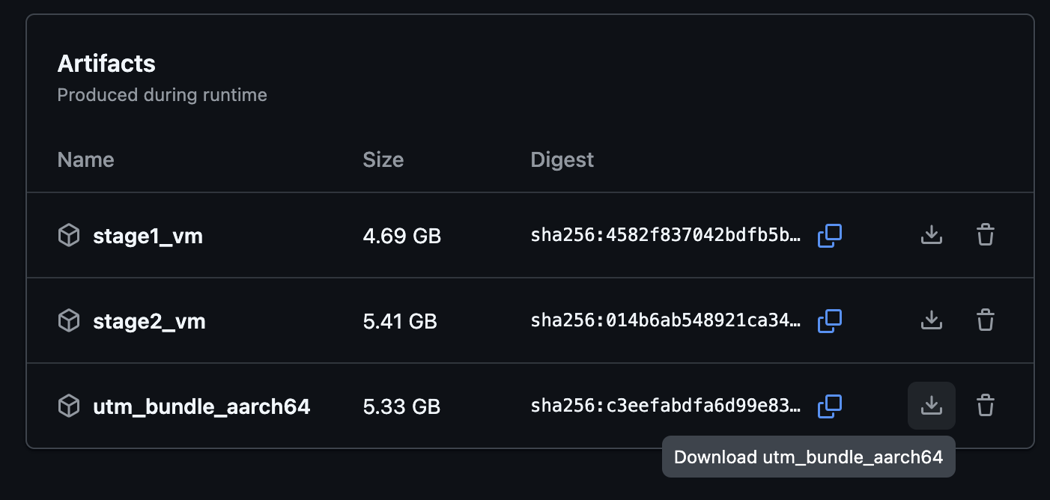The image size is (1050, 500).
Task: Click the package icon beside stage2_vm
Action: click(69, 321)
